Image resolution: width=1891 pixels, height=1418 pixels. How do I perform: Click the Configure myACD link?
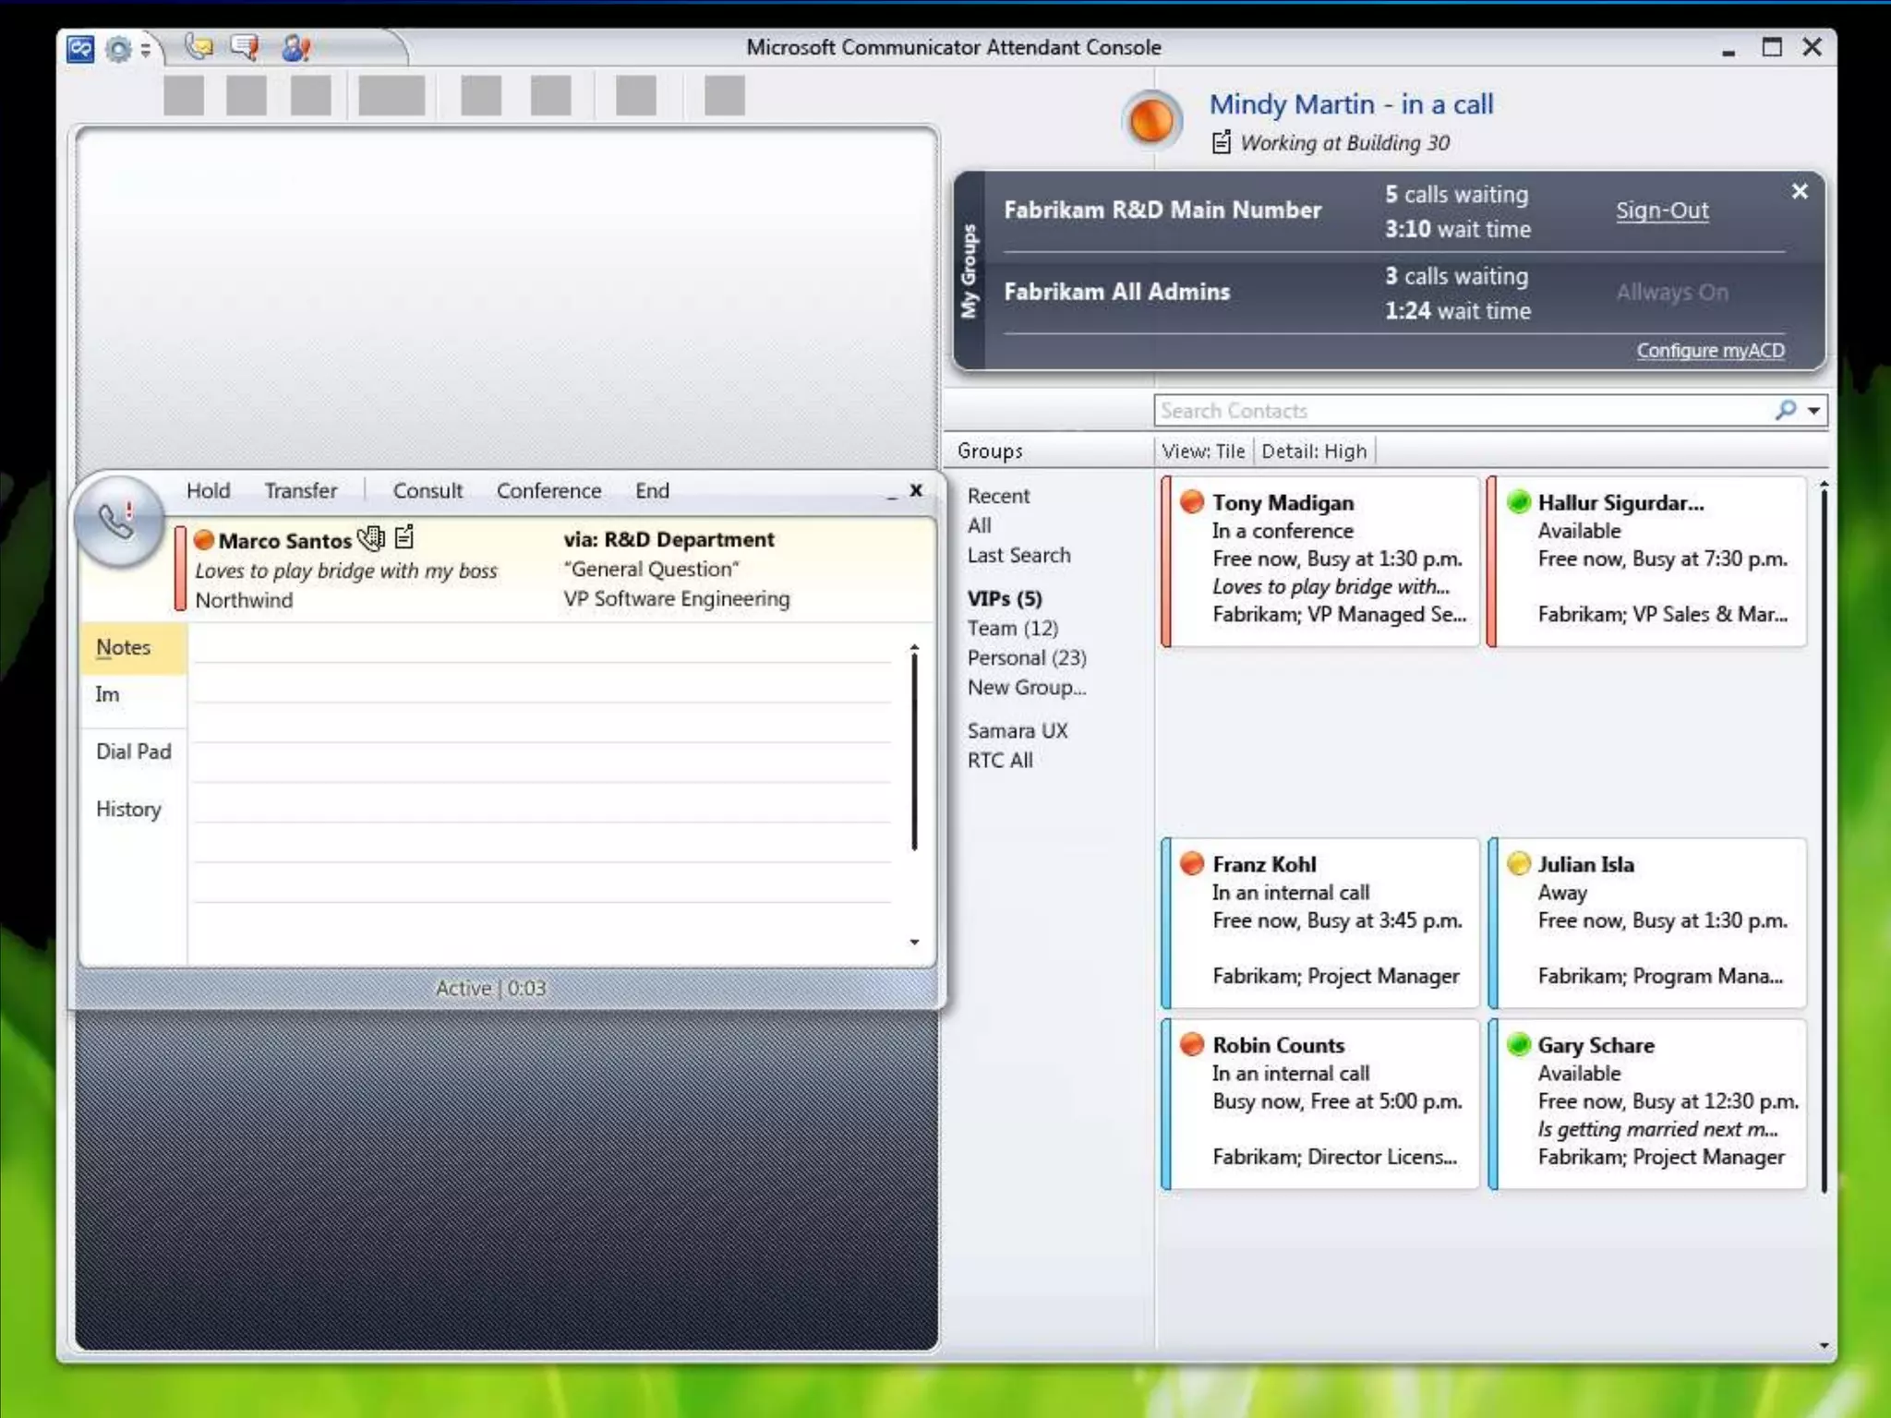pos(1710,351)
